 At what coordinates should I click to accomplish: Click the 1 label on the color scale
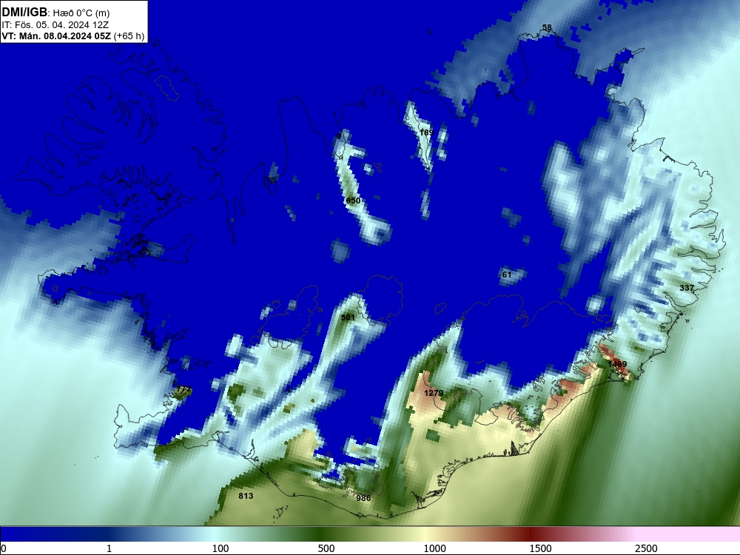[x=109, y=548]
